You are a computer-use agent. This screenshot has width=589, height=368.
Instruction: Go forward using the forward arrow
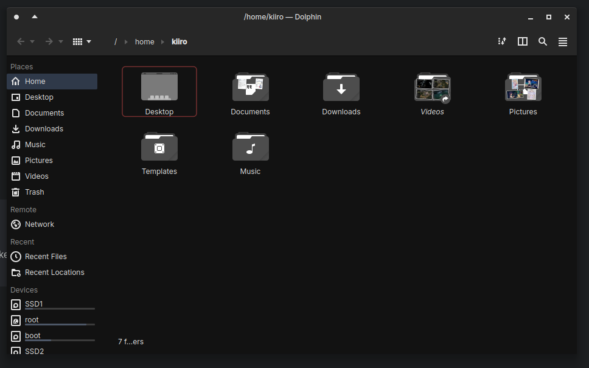tap(49, 42)
